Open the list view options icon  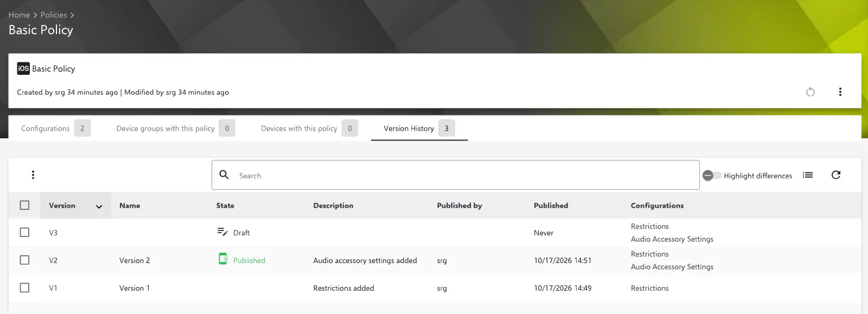tap(808, 175)
